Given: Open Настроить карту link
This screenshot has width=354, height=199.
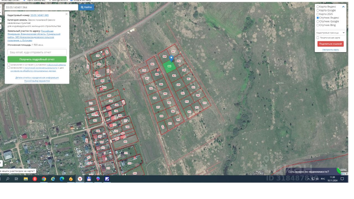Looking at the screenshot, I should 330,50.
